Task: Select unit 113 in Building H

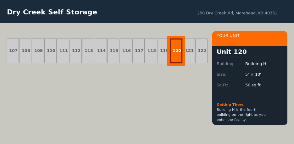Action: (x=88, y=51)
